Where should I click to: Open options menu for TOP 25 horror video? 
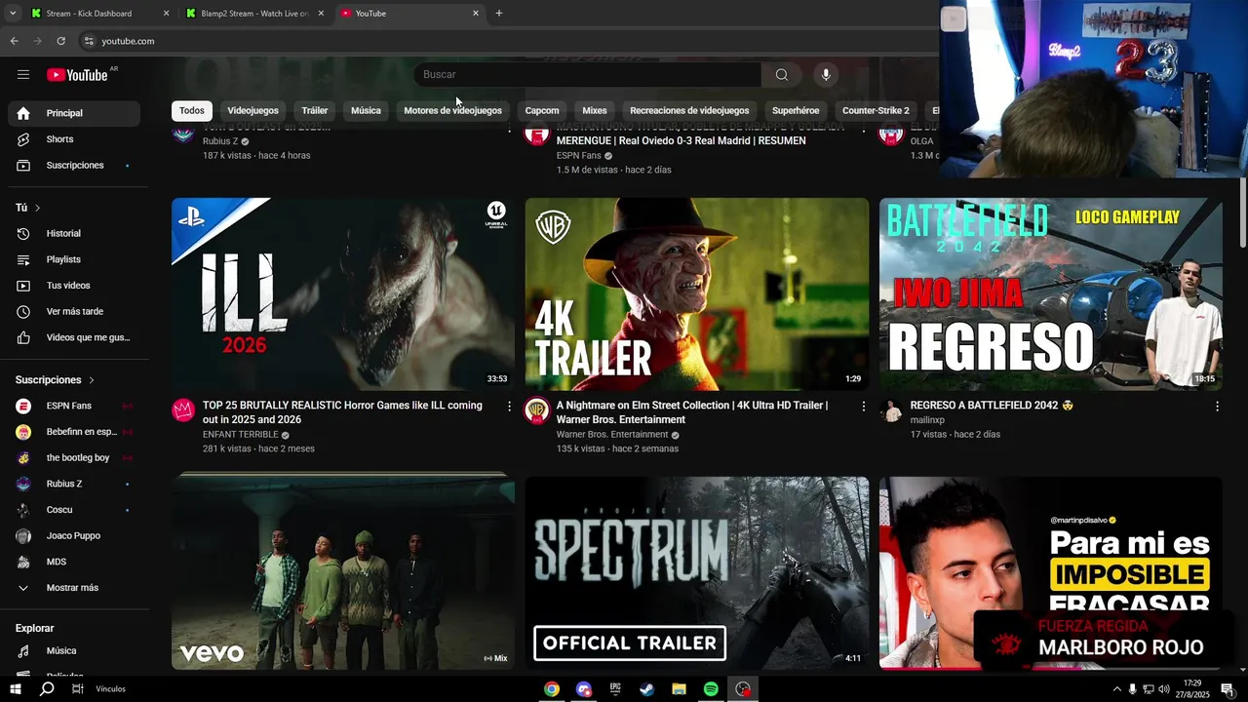click(x=509, y=406)
